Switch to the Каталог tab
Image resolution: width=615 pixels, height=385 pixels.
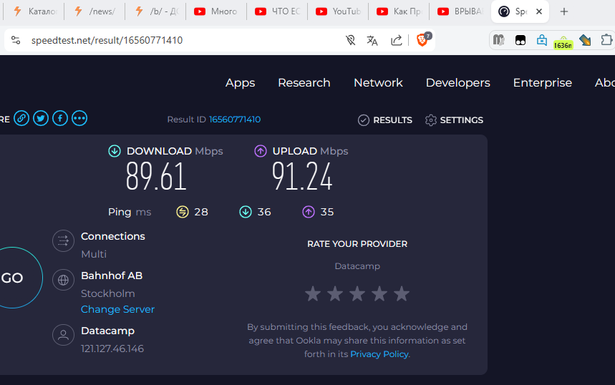tap(34, 11)
